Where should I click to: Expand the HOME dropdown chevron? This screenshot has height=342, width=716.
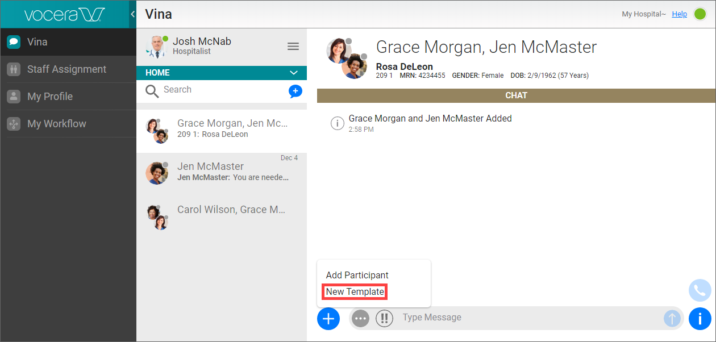[x=294, y=73]
